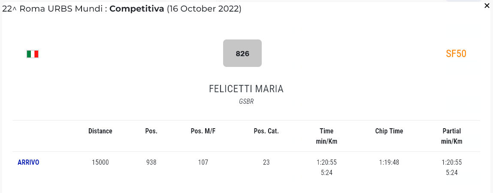This screenshot has width=493, height=193.
Task: Click the Time min/Km column header
Action: [x=326, y=136]
